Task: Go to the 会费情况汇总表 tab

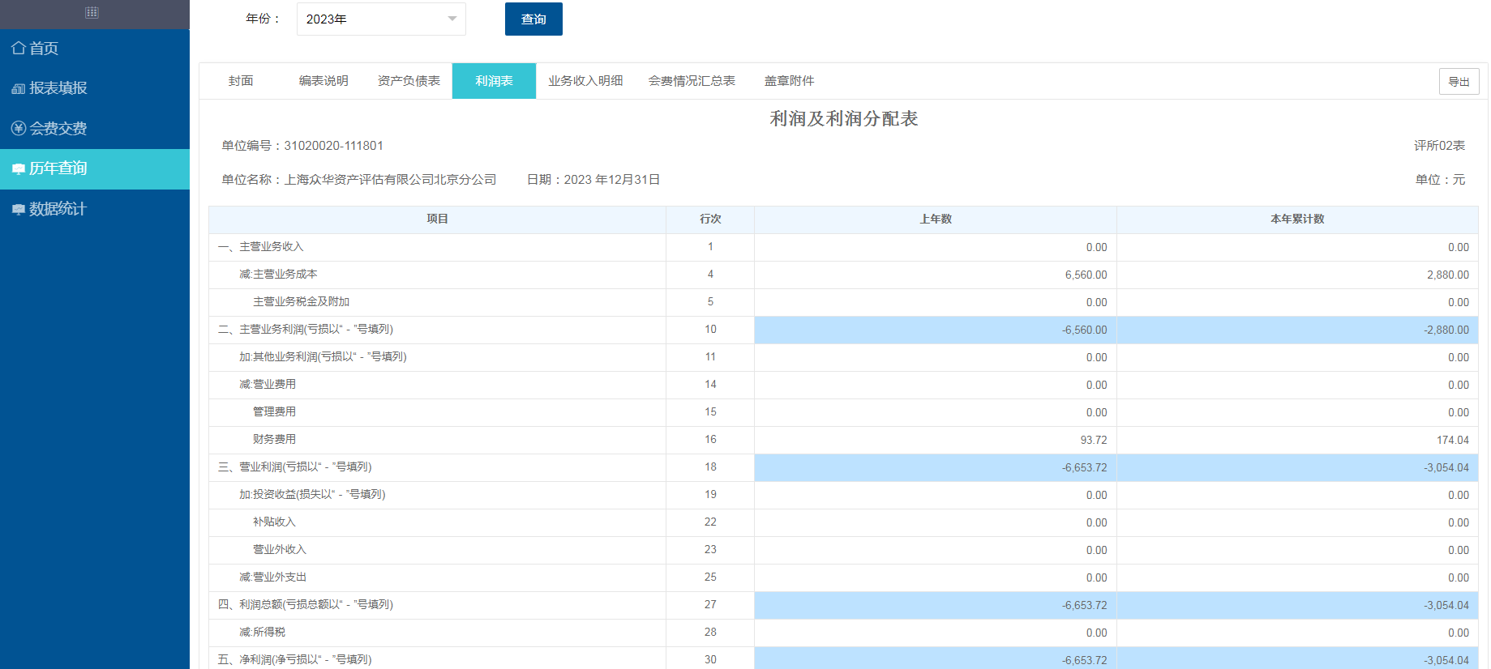Action: (692, 81)
